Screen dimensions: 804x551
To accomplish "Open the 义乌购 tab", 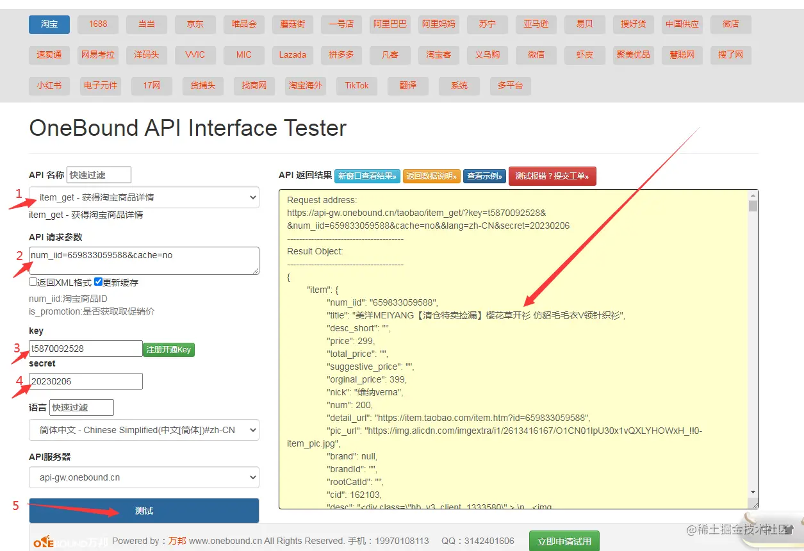I will pos(488,55).
